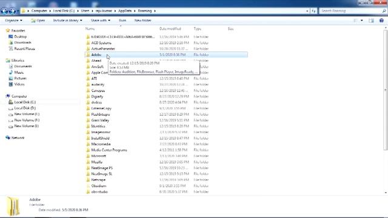Click the Users breadcrumb
The image size is (388, 218).
[85, 11]
